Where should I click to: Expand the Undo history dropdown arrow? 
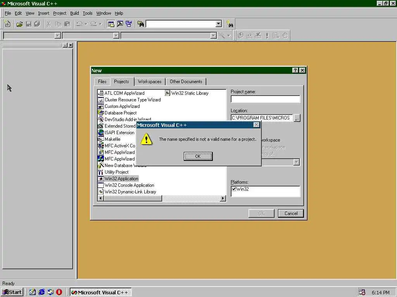pos(86,24)
